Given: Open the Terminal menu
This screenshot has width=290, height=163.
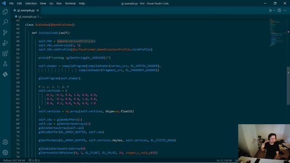Looking at the screenshot, I should tap(70, 3).
